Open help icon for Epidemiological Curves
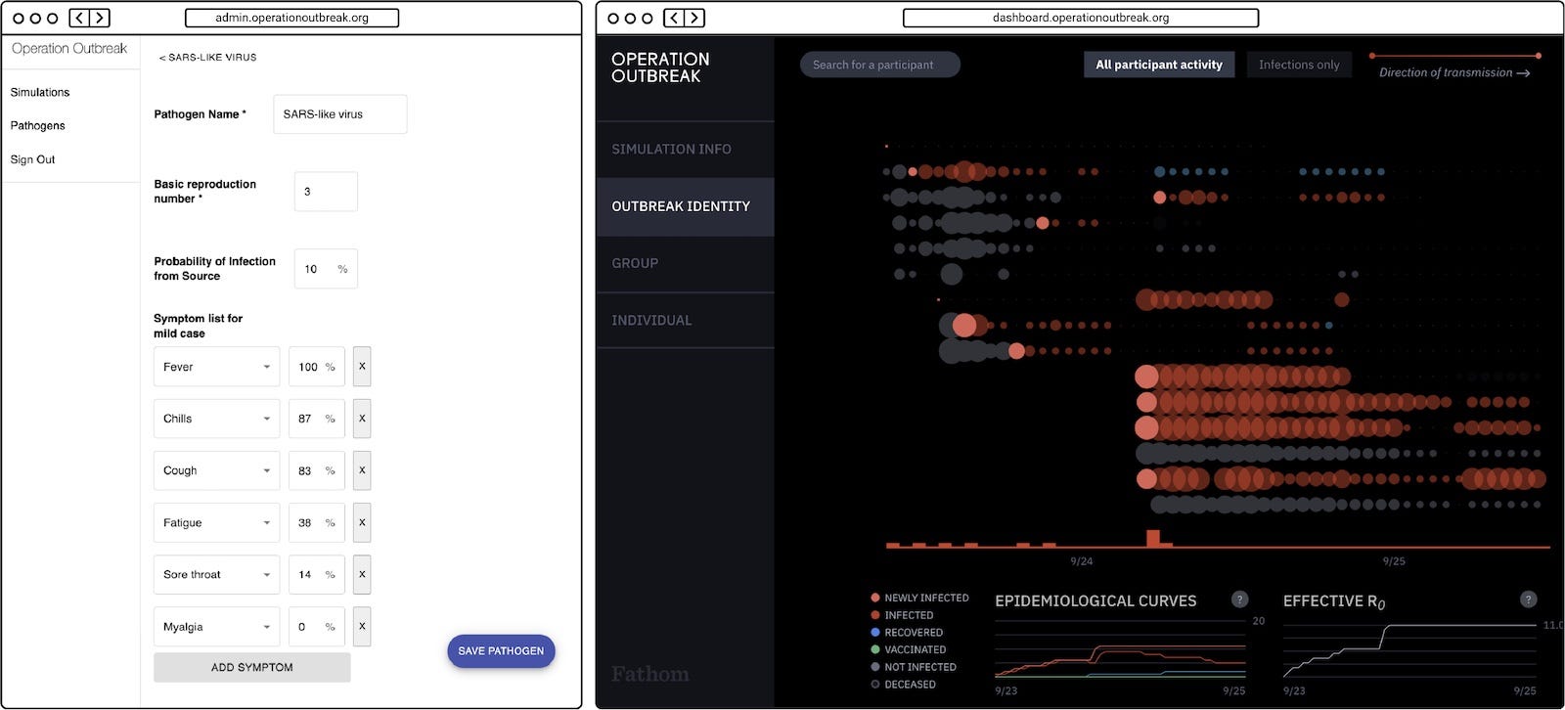Screen dimensions: 1565x710 click(1239, 599)
